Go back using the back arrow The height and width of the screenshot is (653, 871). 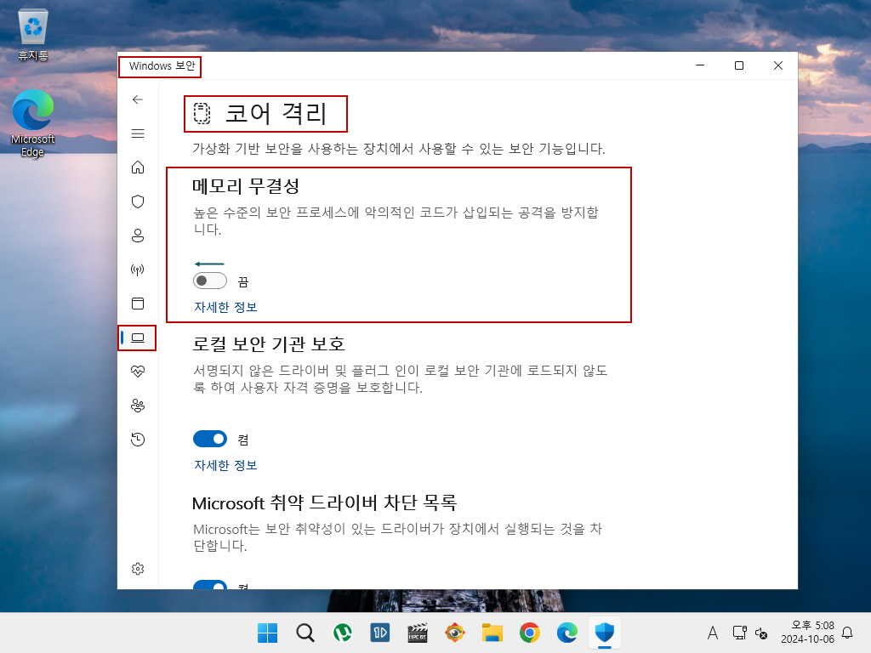coord(138,99)
